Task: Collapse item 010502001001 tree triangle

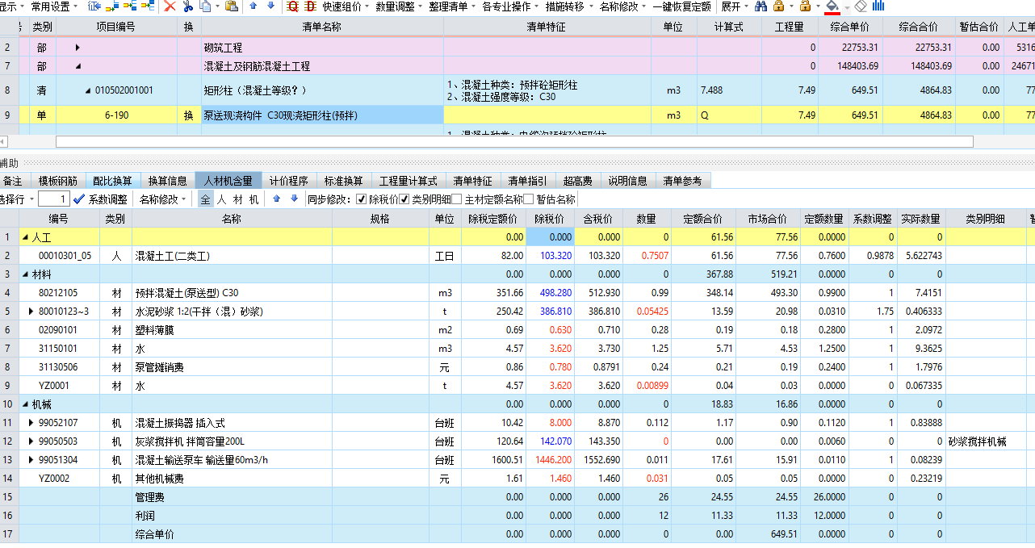Action: [88, 90]
